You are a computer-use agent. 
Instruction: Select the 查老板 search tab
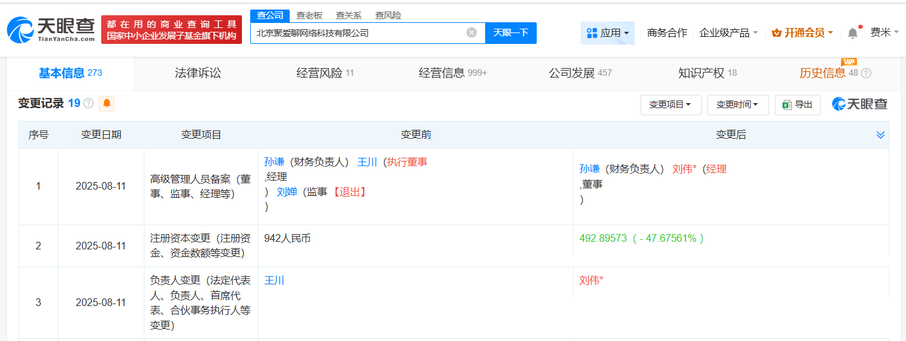click(x=309, y=15)
